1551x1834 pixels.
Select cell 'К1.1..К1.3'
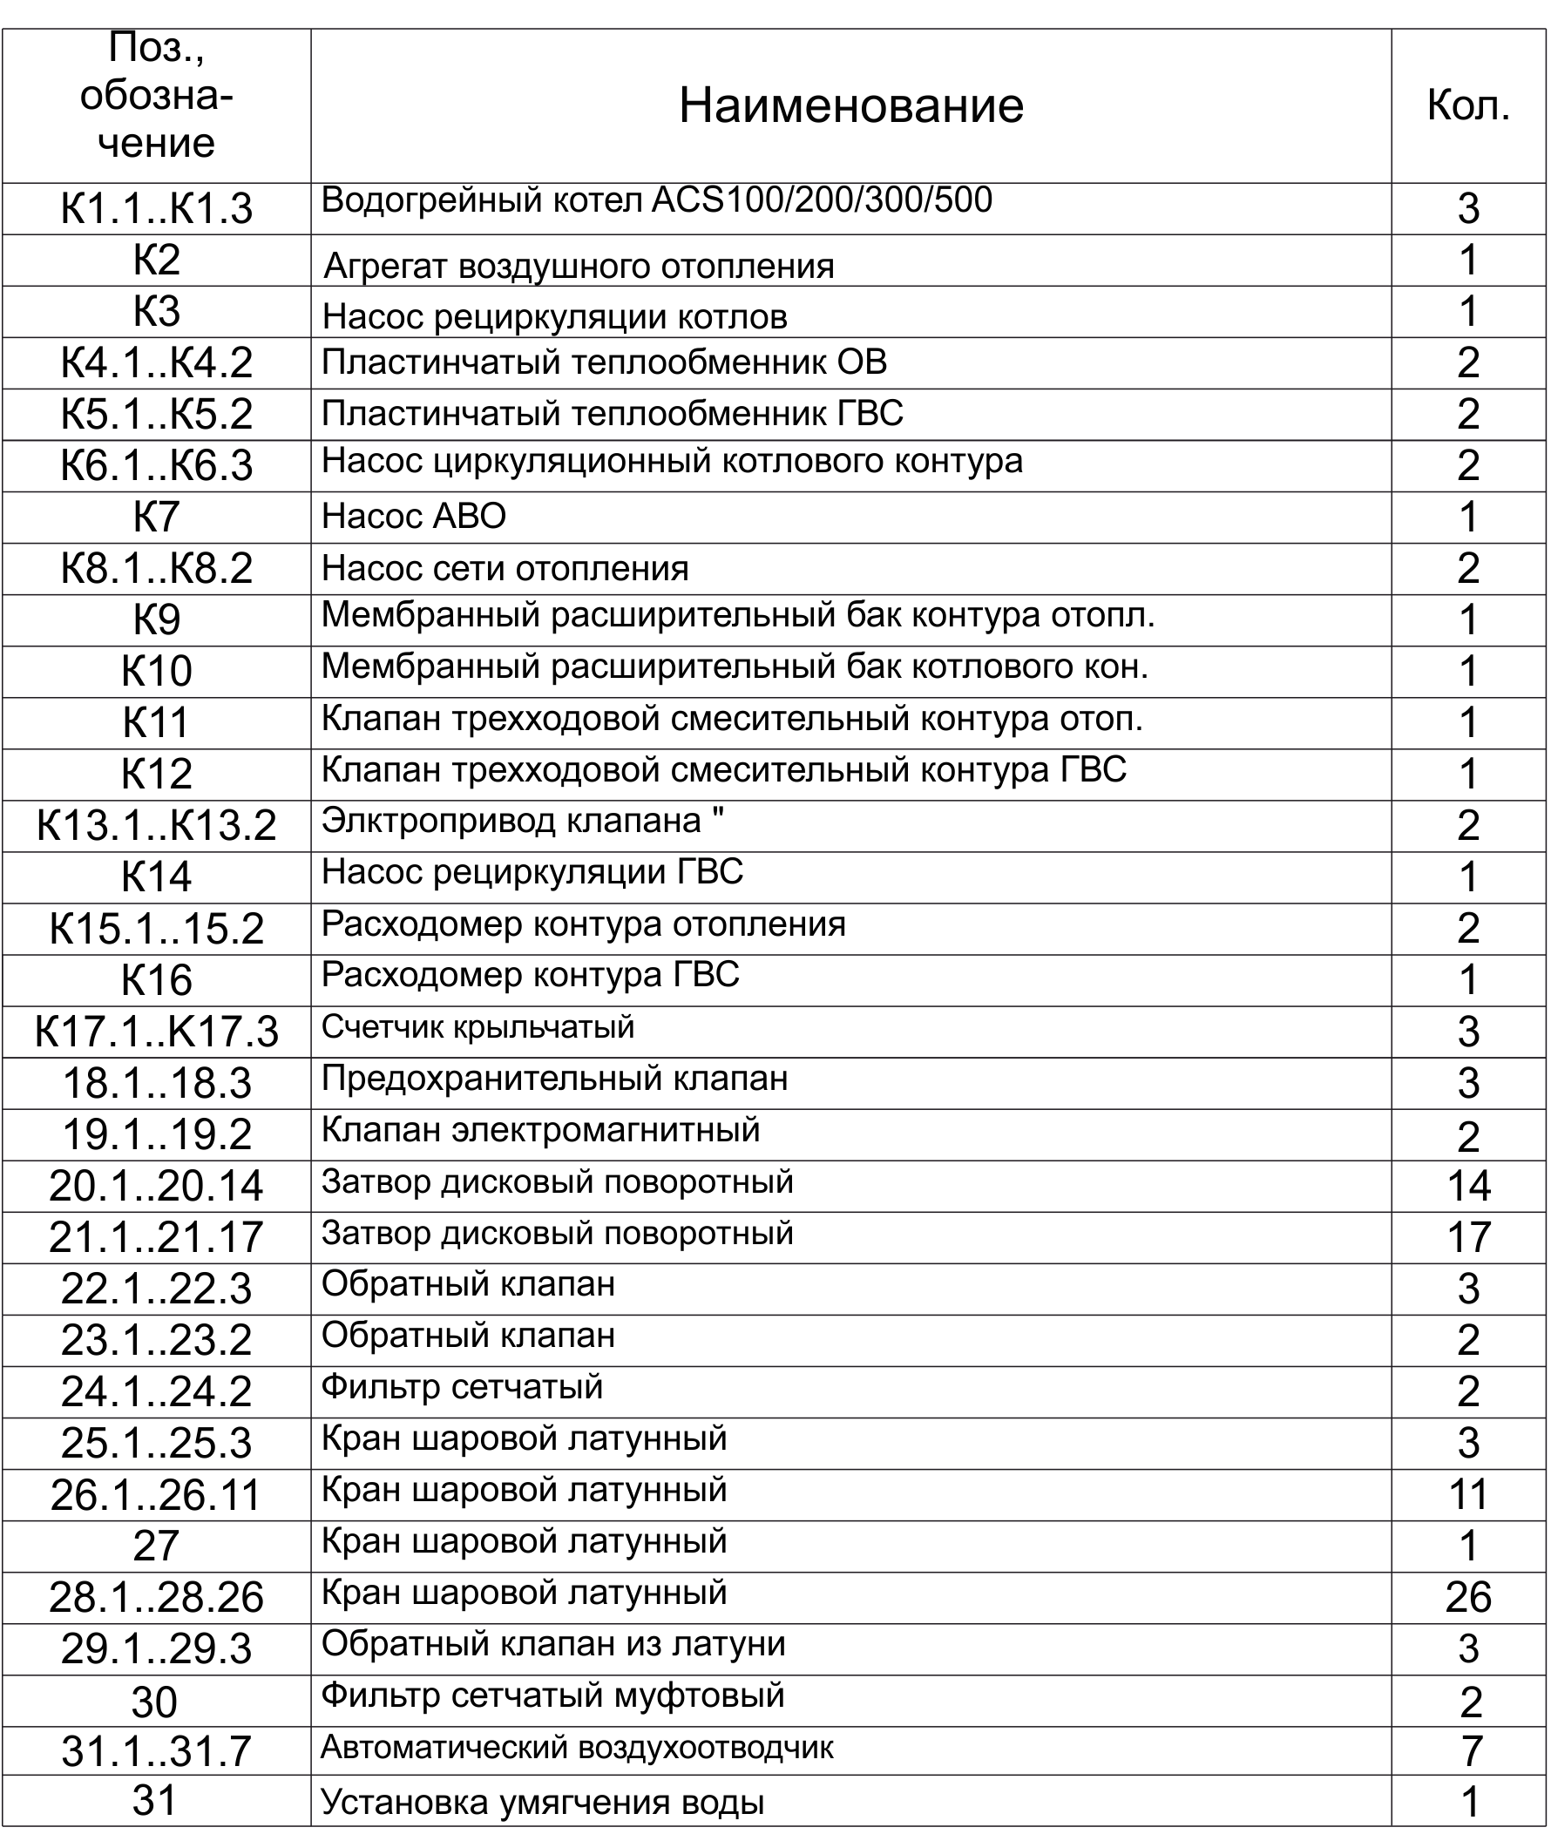(157, 208)
